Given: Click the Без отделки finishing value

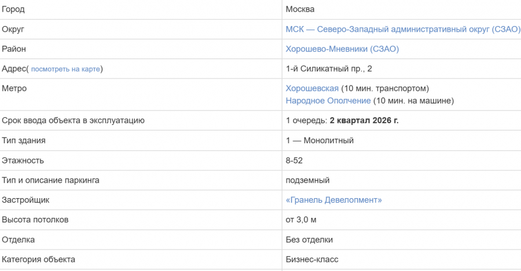Looking at the screenshot, I should (309, 240).
